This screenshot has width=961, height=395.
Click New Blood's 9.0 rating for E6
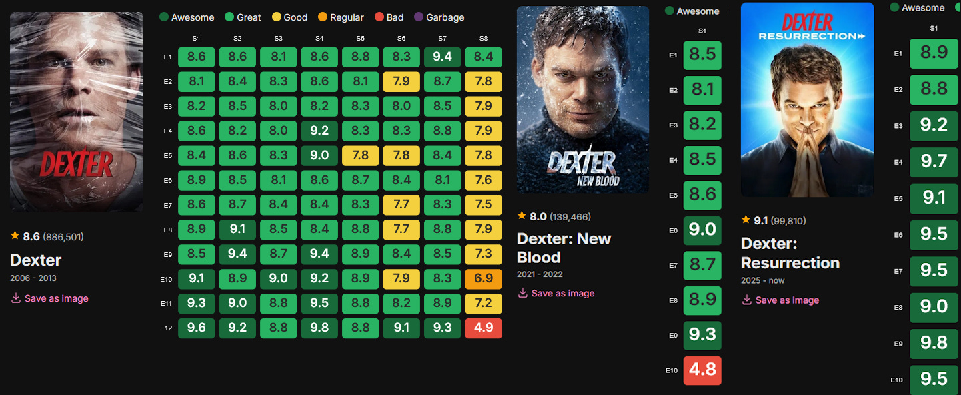pyautogui.click(x=702, y=230)
